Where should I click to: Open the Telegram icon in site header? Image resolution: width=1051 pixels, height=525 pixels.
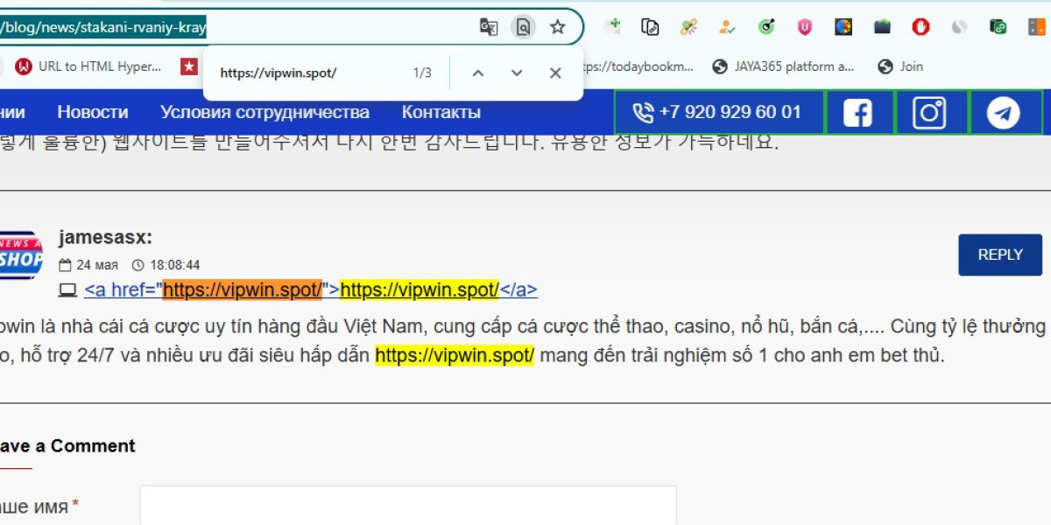click(x=1004, y=113)
